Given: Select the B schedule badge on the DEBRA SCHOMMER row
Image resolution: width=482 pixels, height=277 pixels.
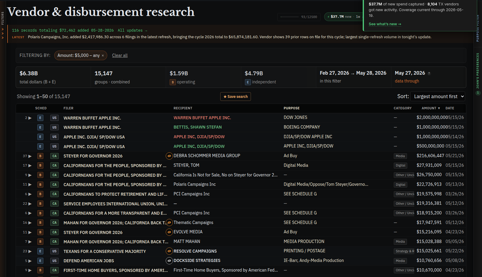Looking at the screenshot, I should pos(40,156).
